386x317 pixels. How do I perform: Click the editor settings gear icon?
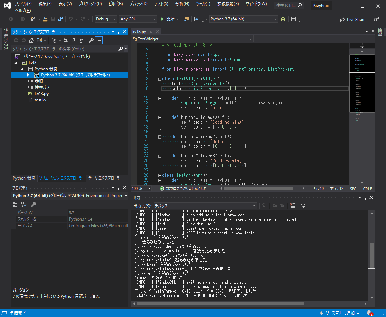[373, 31]
